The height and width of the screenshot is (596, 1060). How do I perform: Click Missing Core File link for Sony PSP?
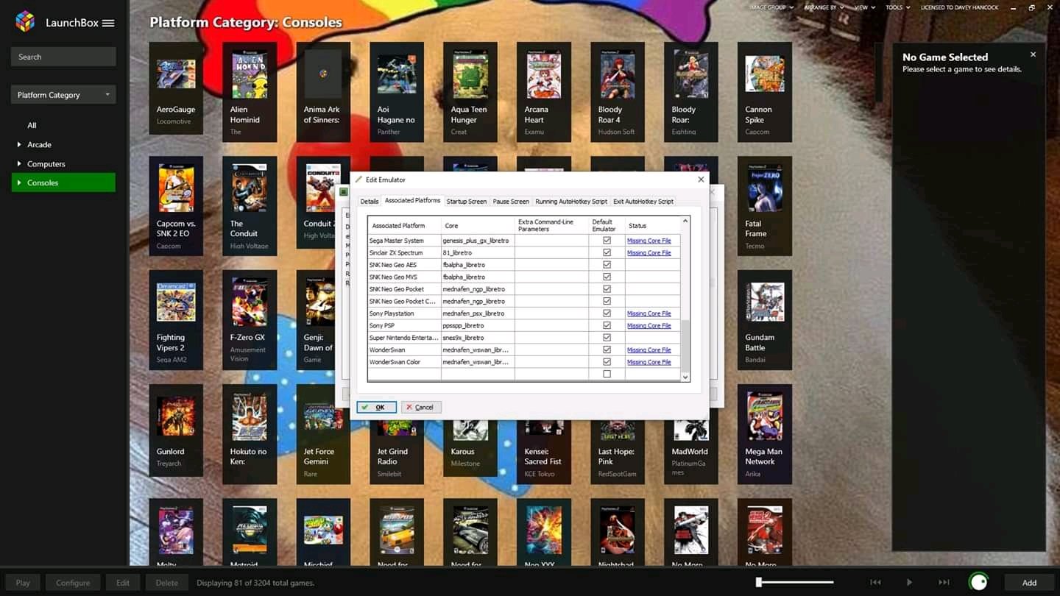point(649,325)
